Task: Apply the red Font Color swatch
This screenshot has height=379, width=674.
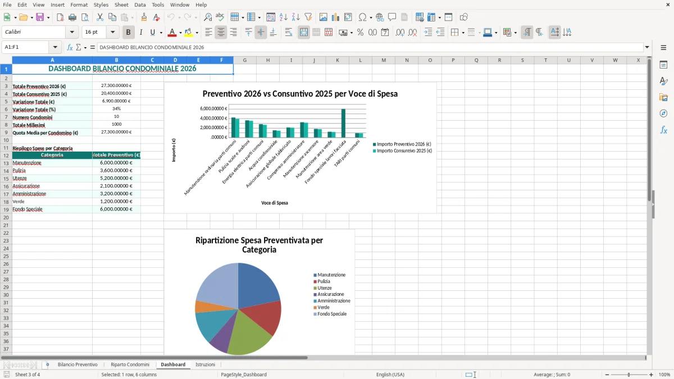Action: 172,33
